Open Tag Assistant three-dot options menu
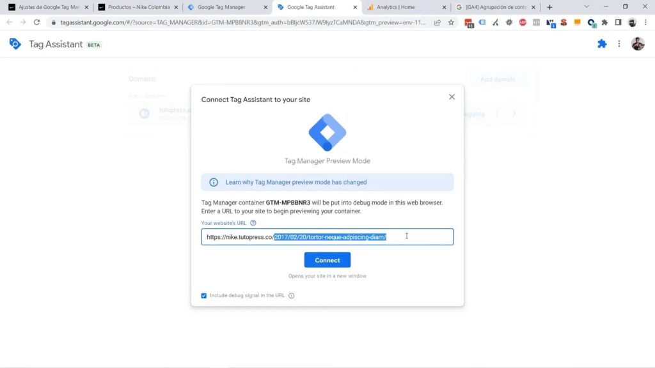The height and width of the screenshot is (368, 655). point(619,44)
